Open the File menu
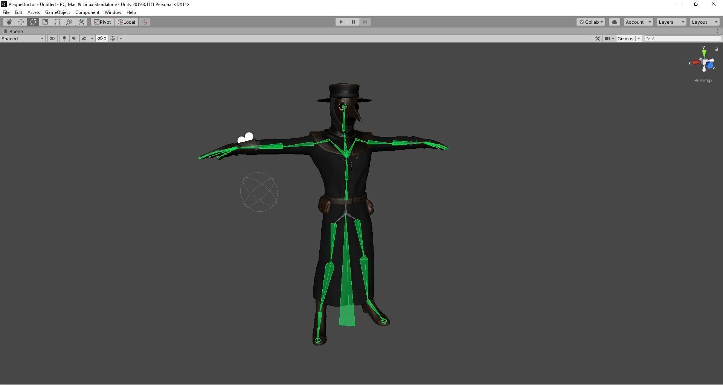The height and width of the screenshot is (385, 723). tap(6, 12)
